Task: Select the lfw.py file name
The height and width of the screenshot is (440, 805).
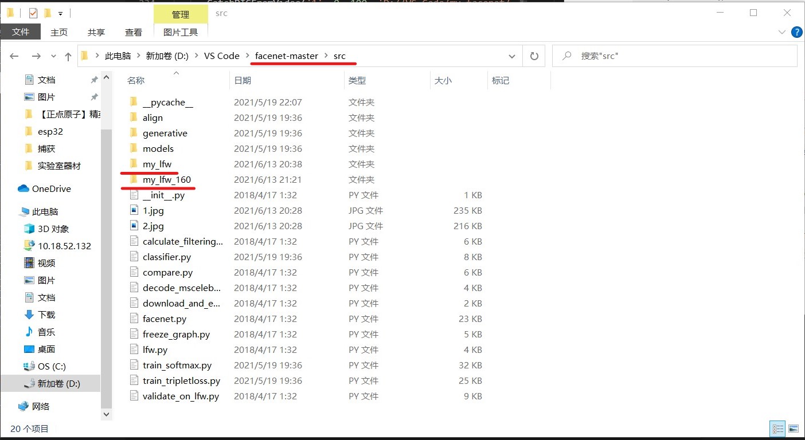Action: pos(155,349)
